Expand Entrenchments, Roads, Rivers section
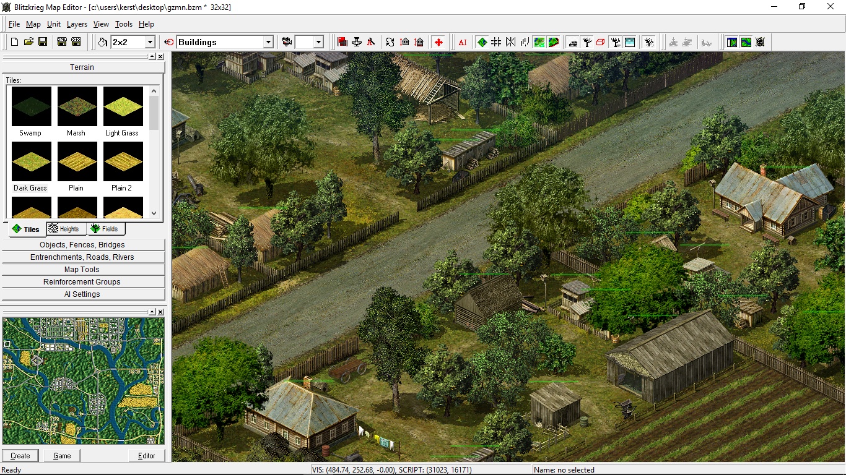Image resolution: width=846 pixels, height=475 pixels. pyautogui.click(x=84, y=257)
